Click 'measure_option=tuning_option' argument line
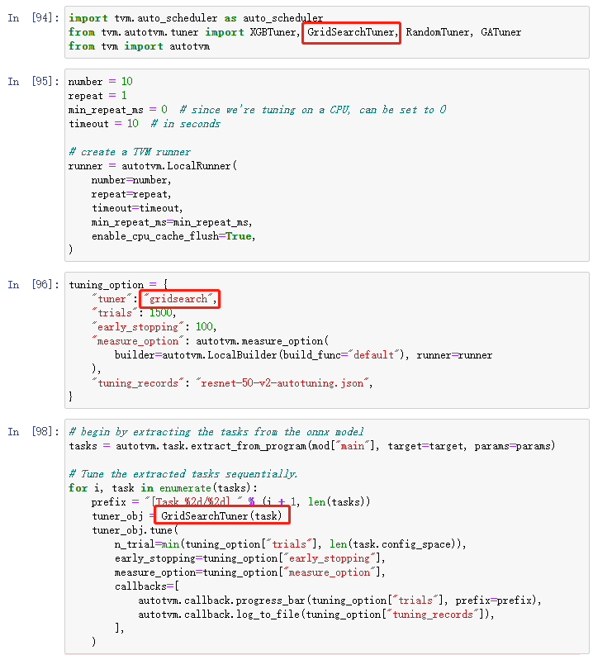 pos(249,572)
